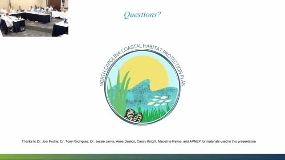The height and width of the screenshot is (160, 285).
Task: Click the 'Thanks to Dr. Joel Fodrie' acknowledgment line
Action: click(138, 141)
